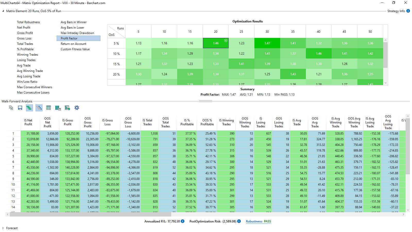Viewport: 412px width, 232px height.
Task: Click the columns with calendar icon
Action: (x=58, y=108)
